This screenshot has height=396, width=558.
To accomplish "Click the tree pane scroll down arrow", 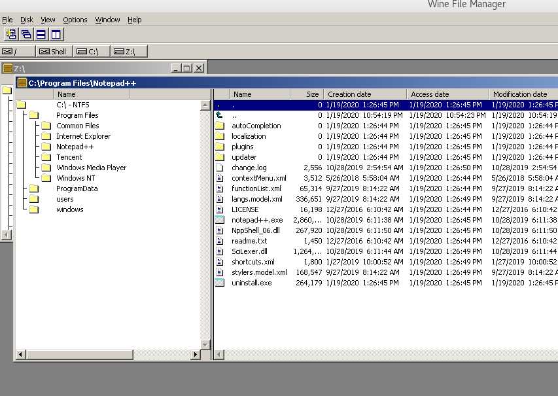I will [205, 344].
